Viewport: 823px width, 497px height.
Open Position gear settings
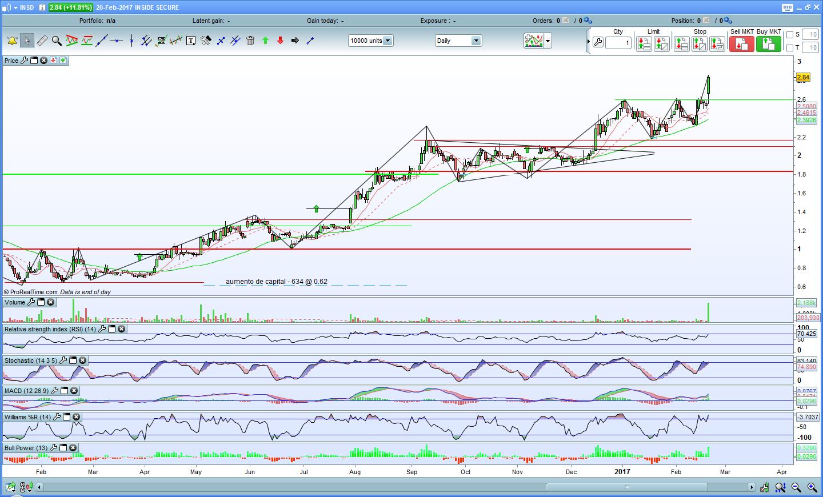(728, 21)
